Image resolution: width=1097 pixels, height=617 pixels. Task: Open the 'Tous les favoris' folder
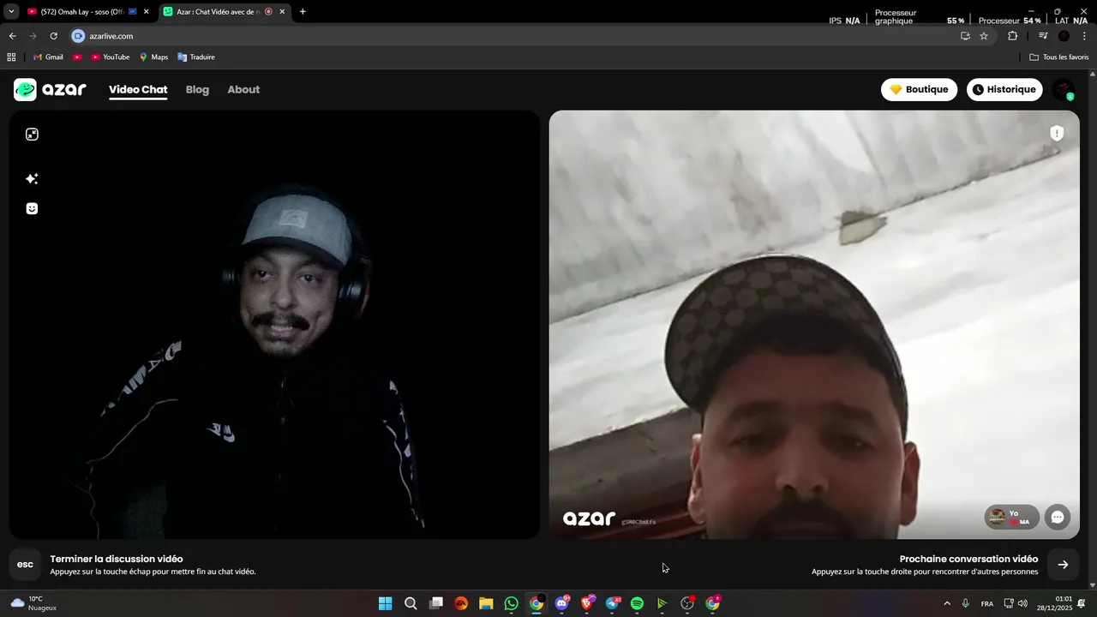(x=1059, y=57)
